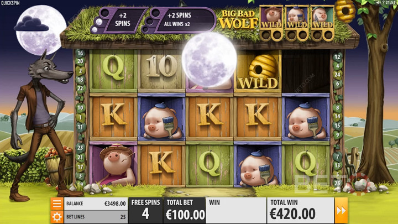
Task: Click bet line number 12 marker
Action: [x=337, y=57]
